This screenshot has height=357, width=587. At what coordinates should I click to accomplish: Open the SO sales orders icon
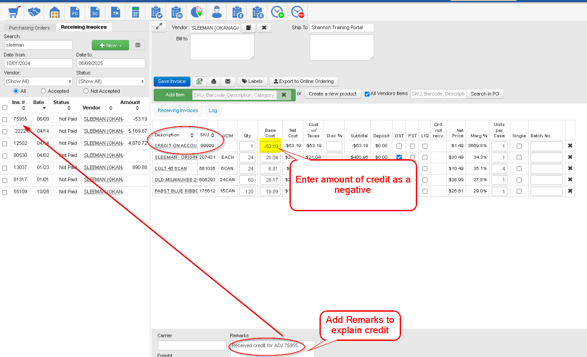95,12
